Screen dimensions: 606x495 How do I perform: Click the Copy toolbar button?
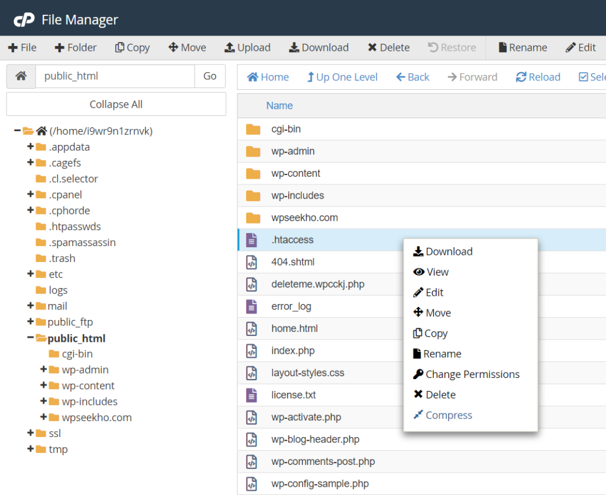(x=132, y=47)
